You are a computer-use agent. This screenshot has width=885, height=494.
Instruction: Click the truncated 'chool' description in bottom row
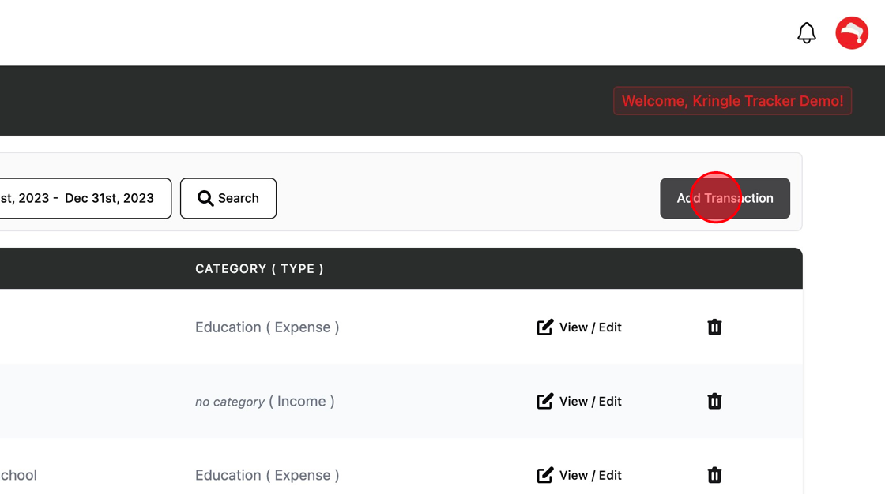[19, 475]
